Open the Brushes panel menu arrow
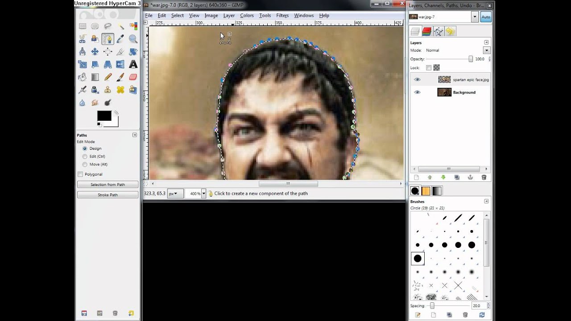Image resolution: width=571 pixels, height=321 pixels. (x=486, y=202)
